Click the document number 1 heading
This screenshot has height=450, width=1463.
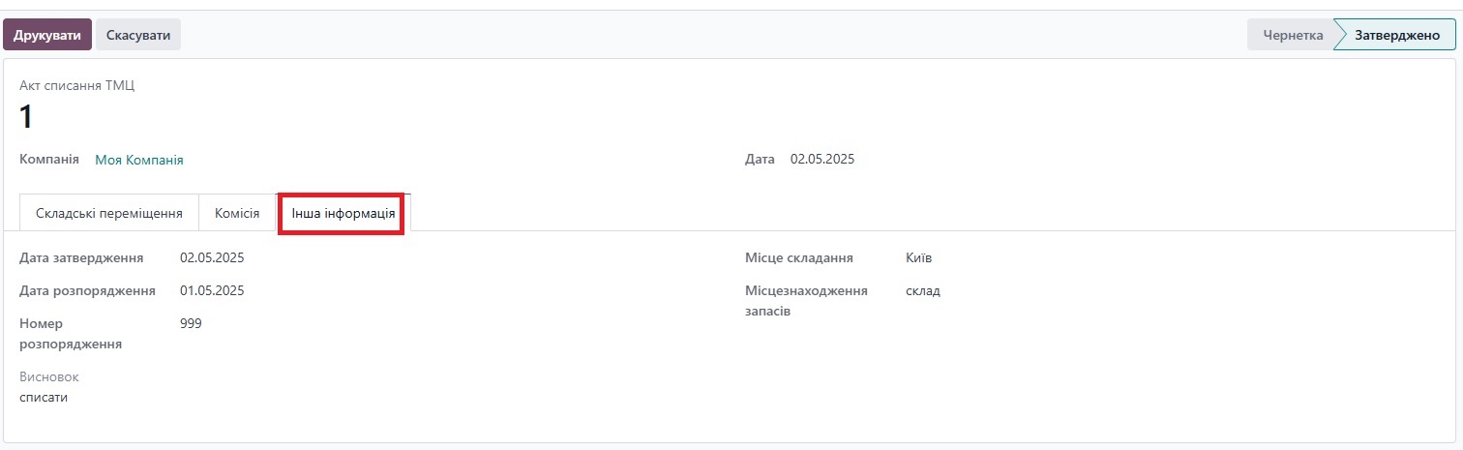click(26, 117)
